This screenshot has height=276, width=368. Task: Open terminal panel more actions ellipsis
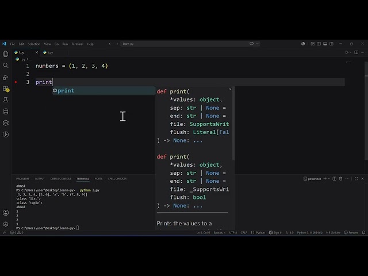coord(347,179)
